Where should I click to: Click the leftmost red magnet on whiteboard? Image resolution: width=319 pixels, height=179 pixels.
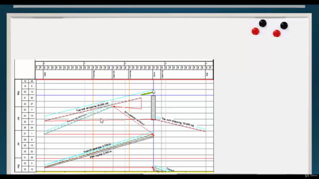255,31
